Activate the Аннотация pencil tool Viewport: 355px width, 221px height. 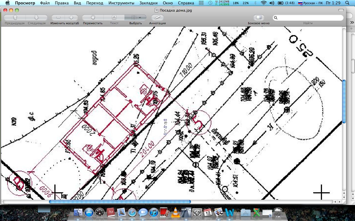point(157,17)
